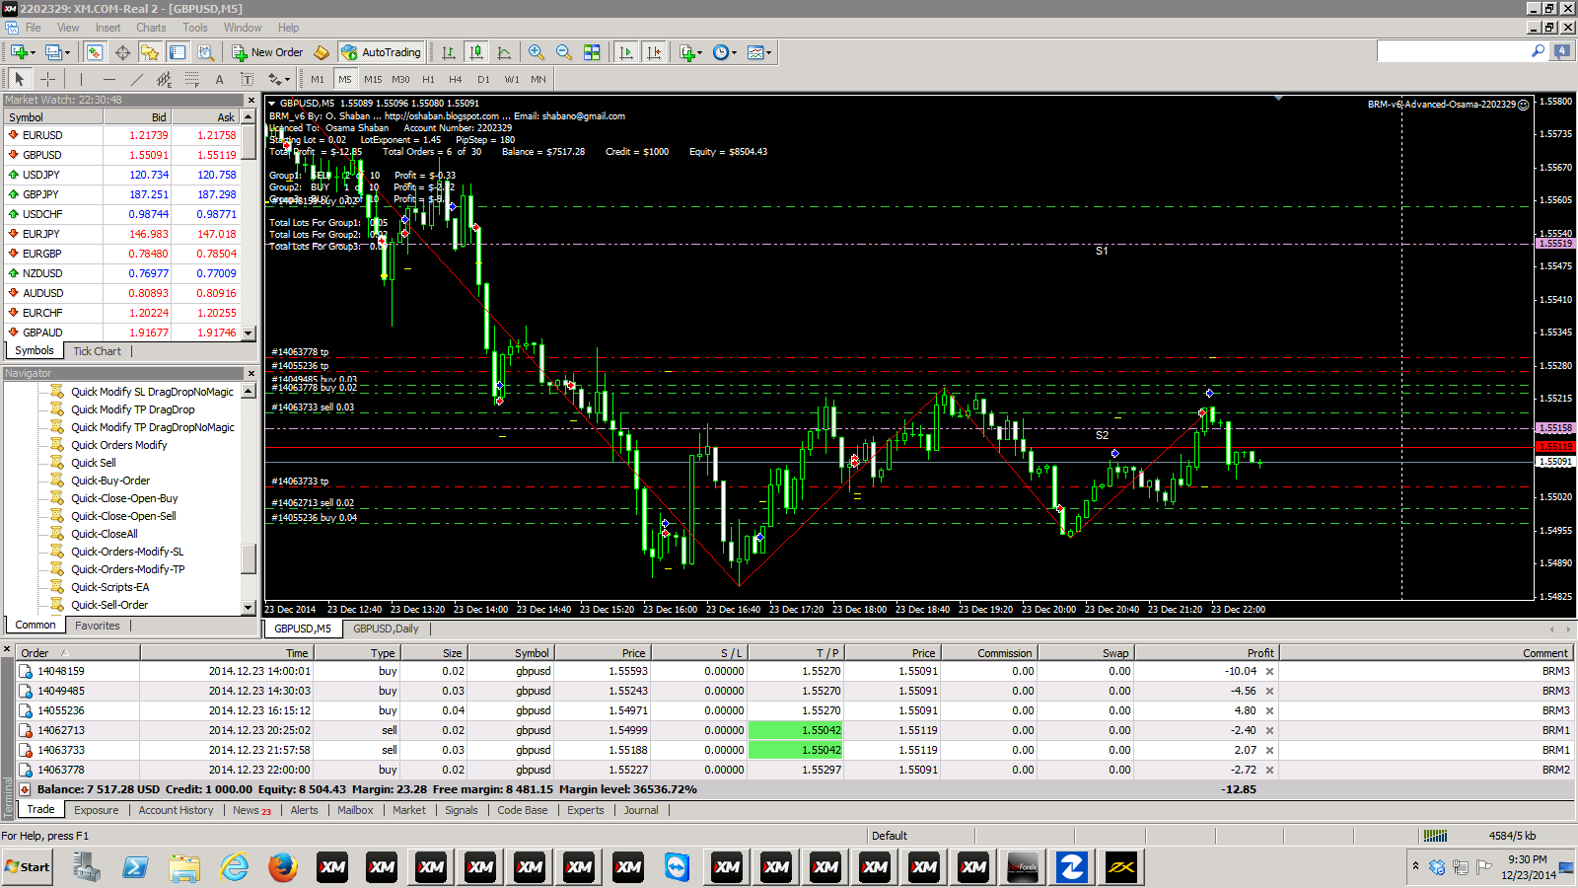Image resolution: width=1578 pixels, height=888 pixels.
Task: Open TeamViewer from the taskbar
Action: (677, 867)
